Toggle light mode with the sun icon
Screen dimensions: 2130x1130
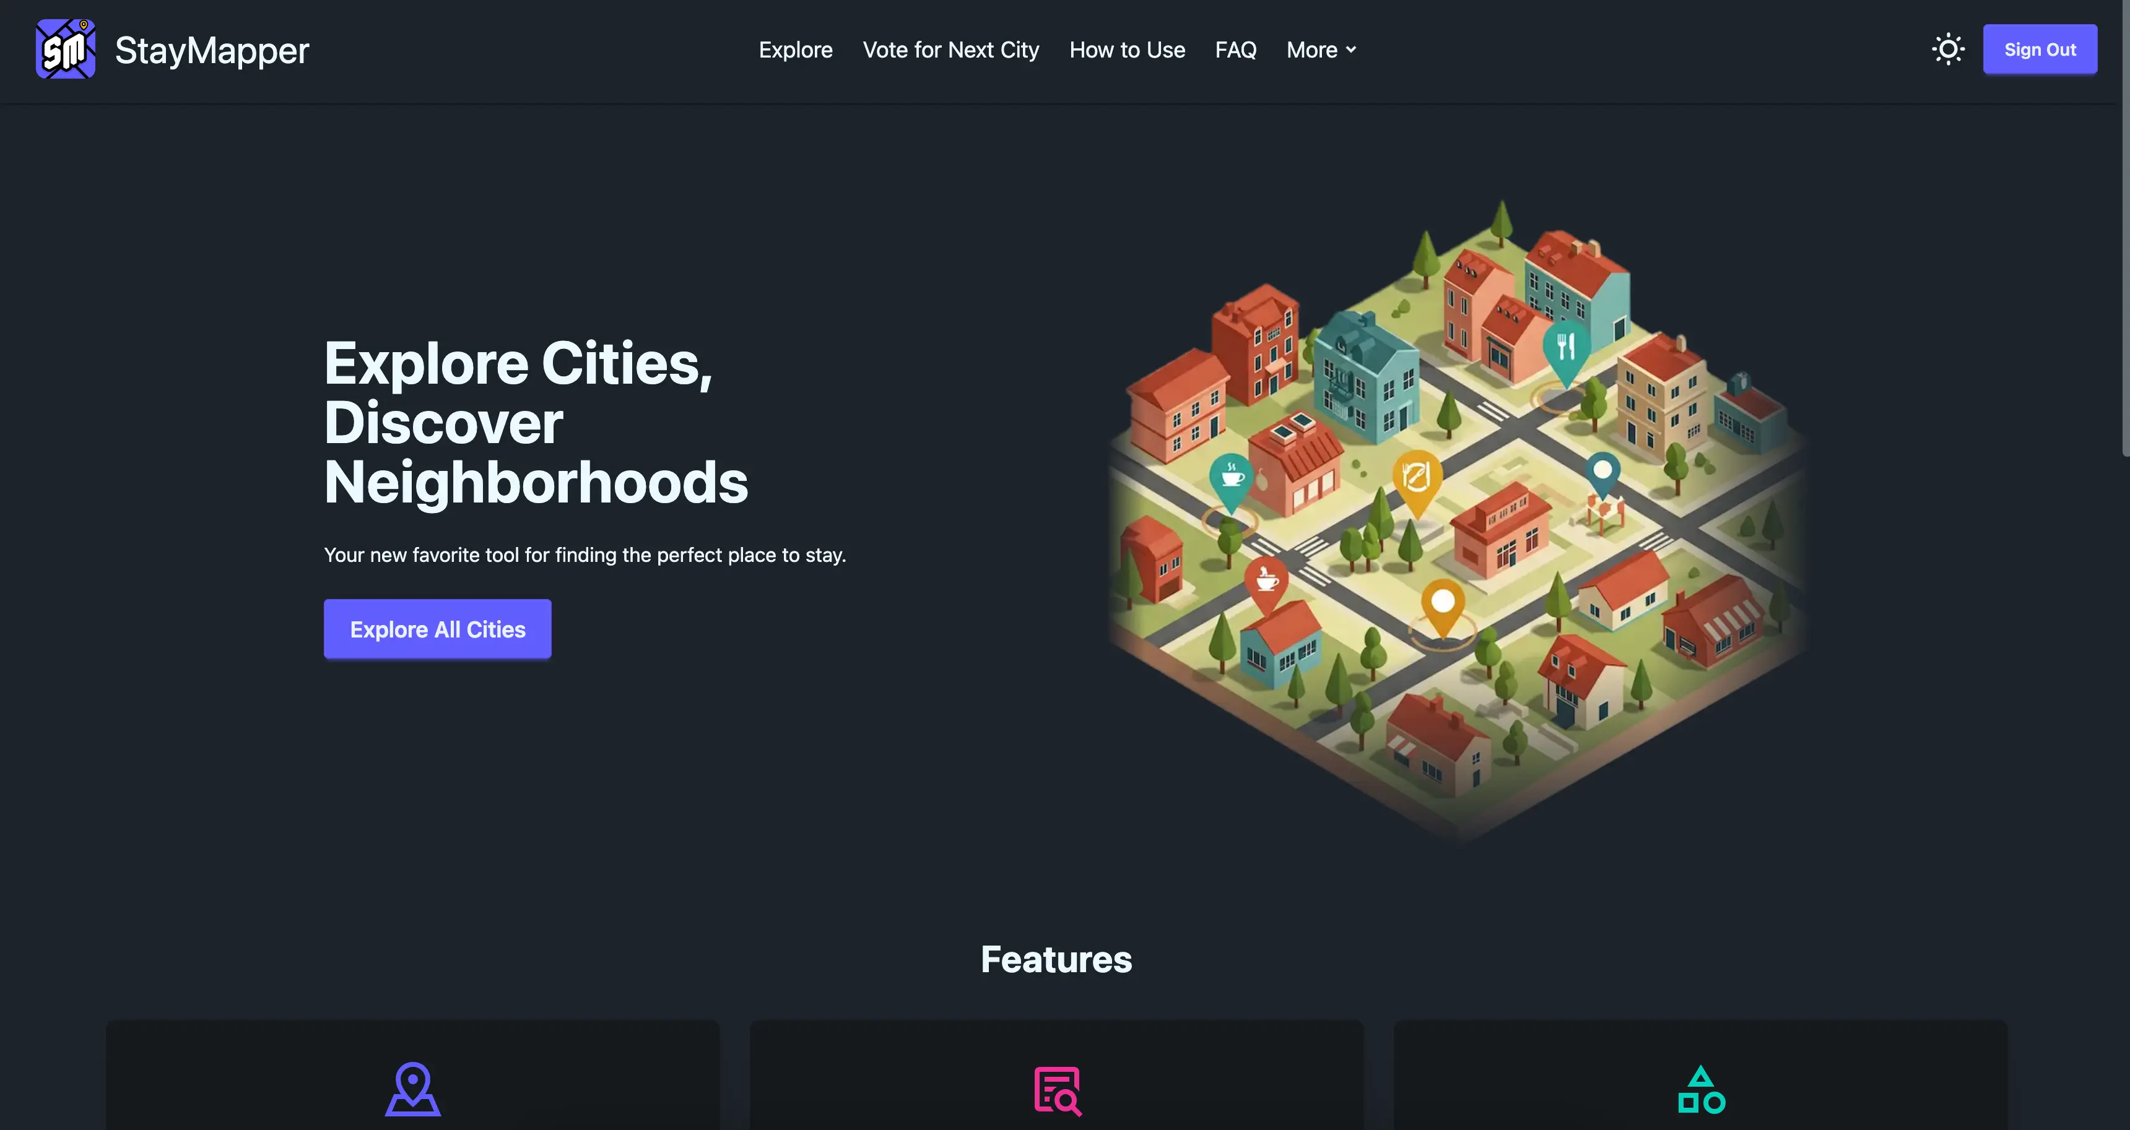(1949, 49)
